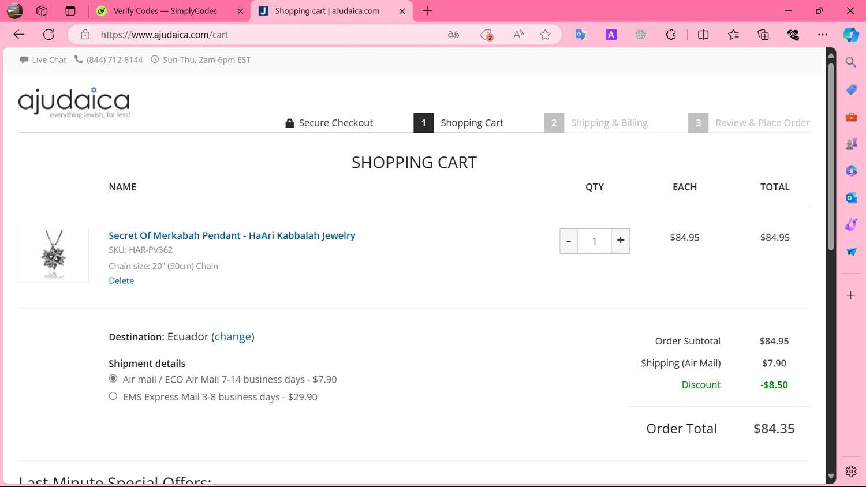Open Google Translate extension icon
866x487 pixels.
(x=581, y=35)
